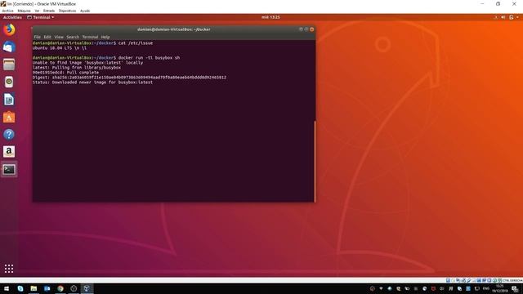
Task: Open Skype from Windows taskbar
Action: pos(20,288)
